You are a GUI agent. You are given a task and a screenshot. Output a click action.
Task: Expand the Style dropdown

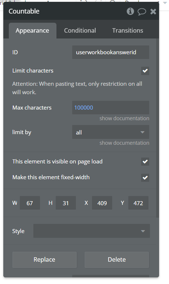(92, 231)
